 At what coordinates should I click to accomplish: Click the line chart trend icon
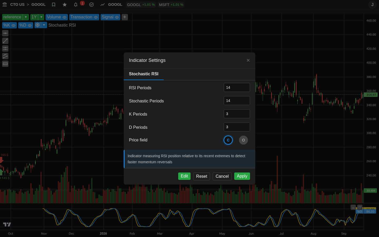103,4
